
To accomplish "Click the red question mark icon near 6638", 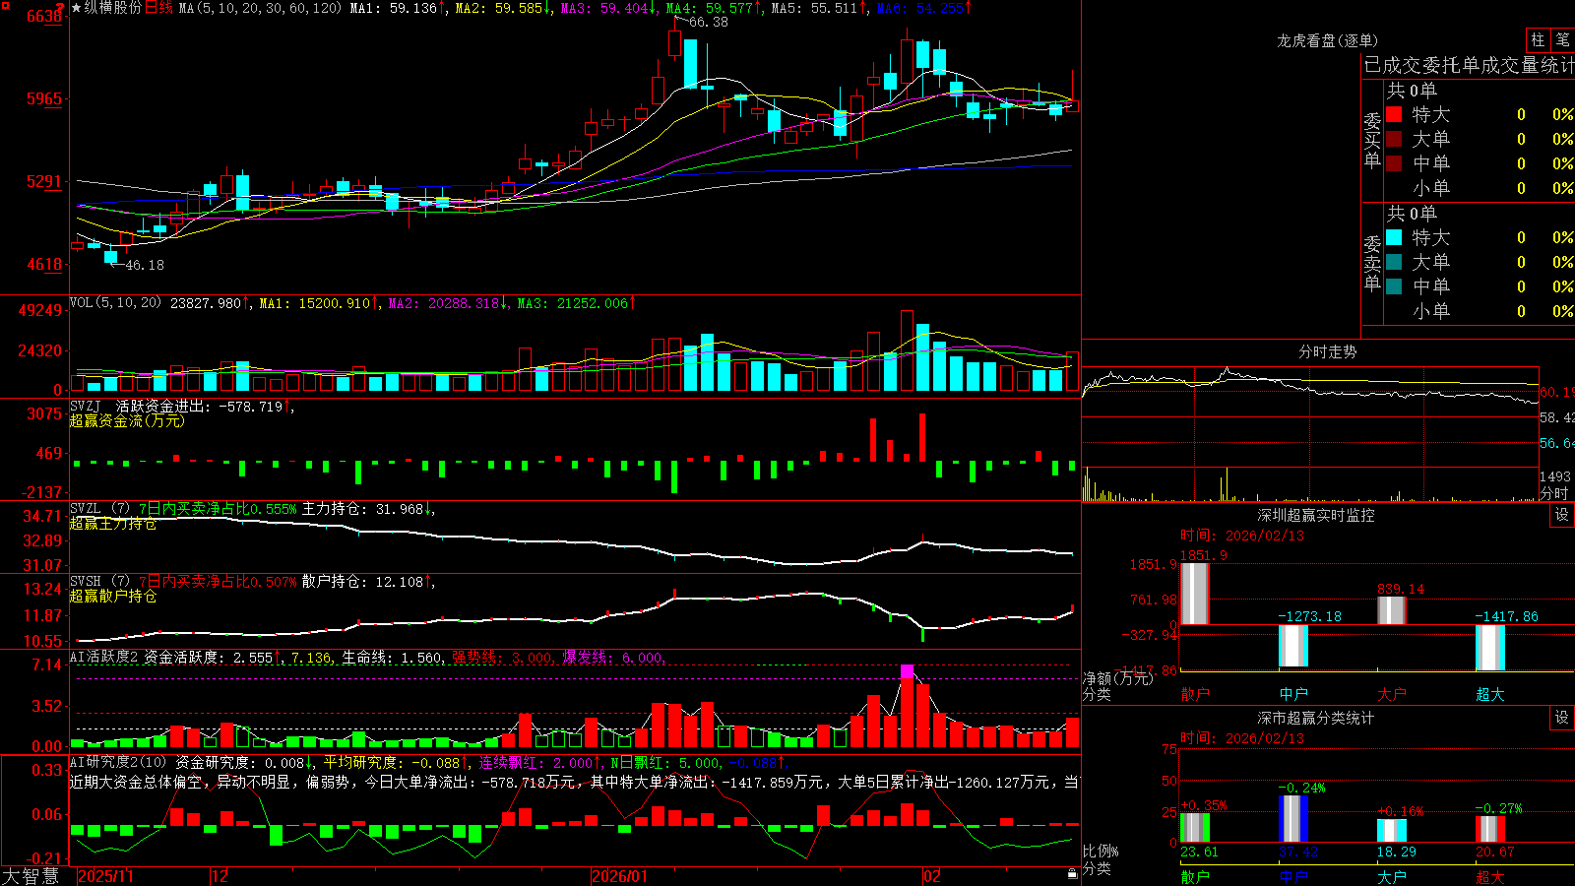I will [60, 8].
